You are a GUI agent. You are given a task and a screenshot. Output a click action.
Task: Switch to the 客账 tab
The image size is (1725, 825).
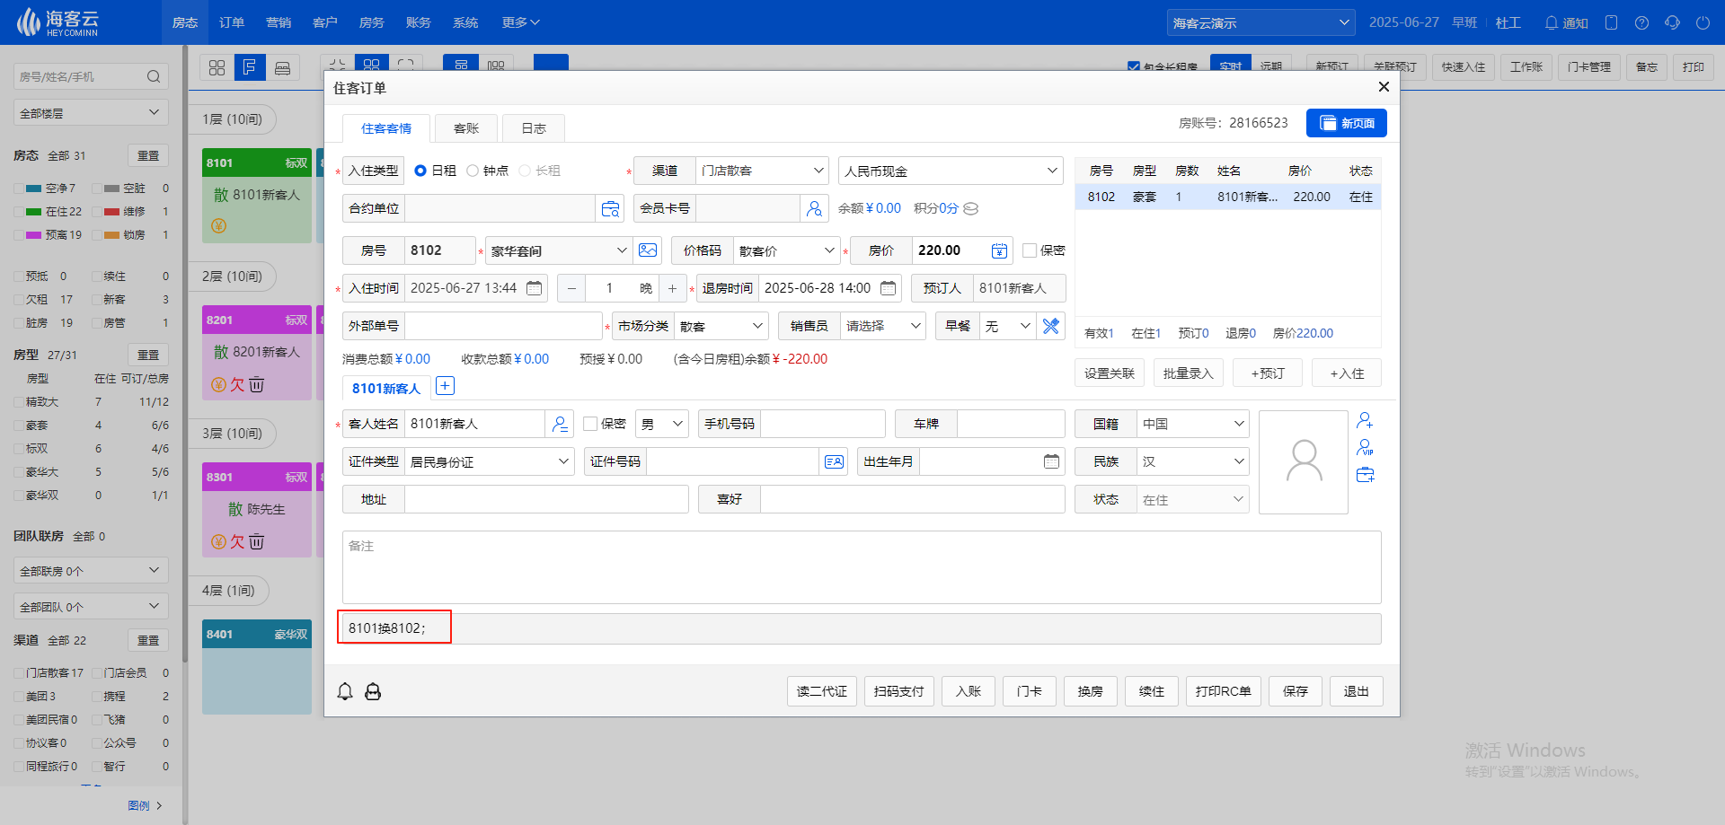click(466, 128)
